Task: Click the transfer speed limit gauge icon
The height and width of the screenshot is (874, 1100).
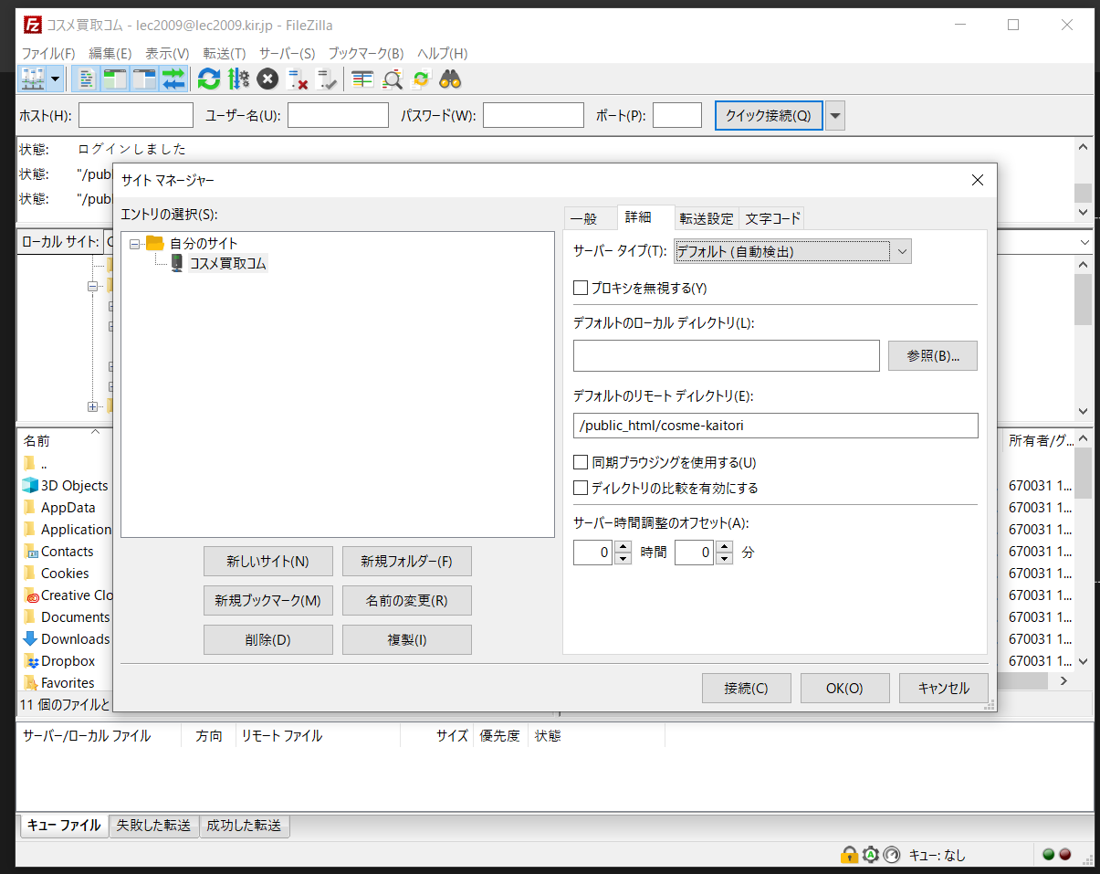Action: (892, 855)
